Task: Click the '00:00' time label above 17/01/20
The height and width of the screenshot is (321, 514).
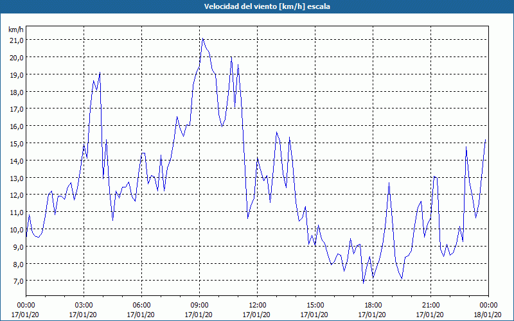Action: click(26, 306)
